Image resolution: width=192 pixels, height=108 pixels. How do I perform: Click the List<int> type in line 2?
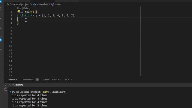(27, 15)
